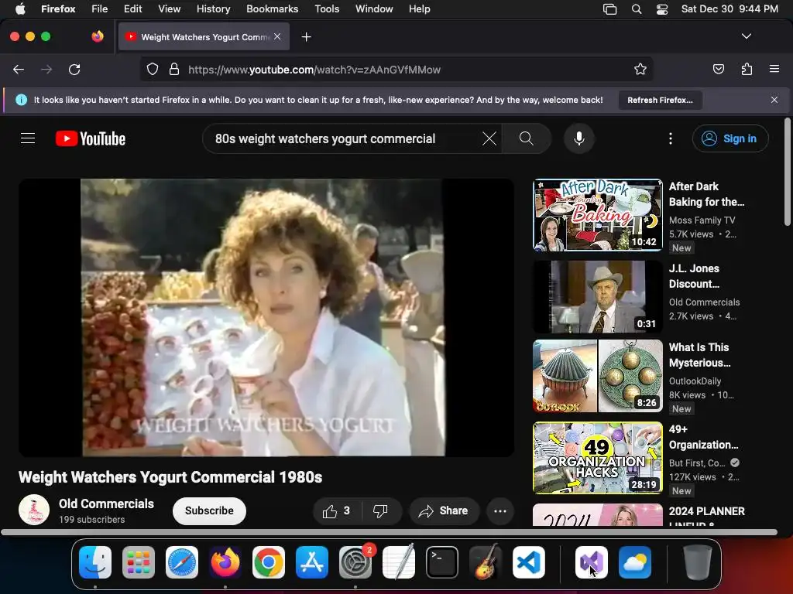Dismiss the Firefox refresh notification bar
This screenshot has width=793, height=594.
[x=774, y=100]
